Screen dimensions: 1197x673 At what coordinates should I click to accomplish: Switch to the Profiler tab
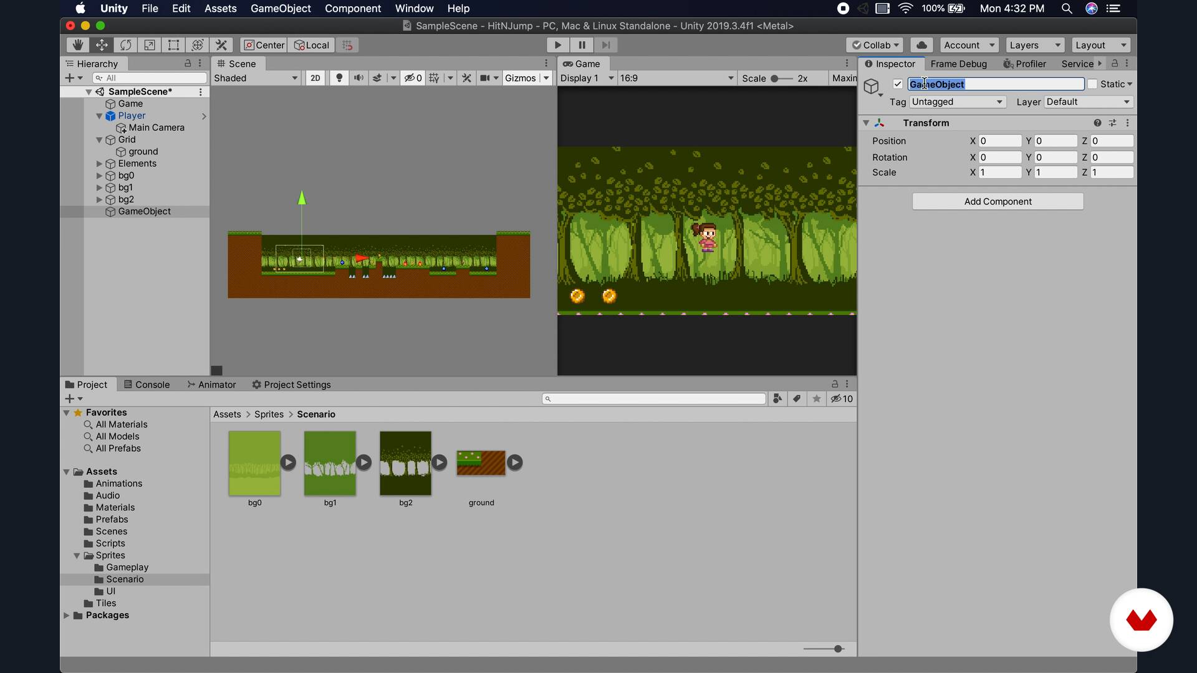tap(1024, 64)
